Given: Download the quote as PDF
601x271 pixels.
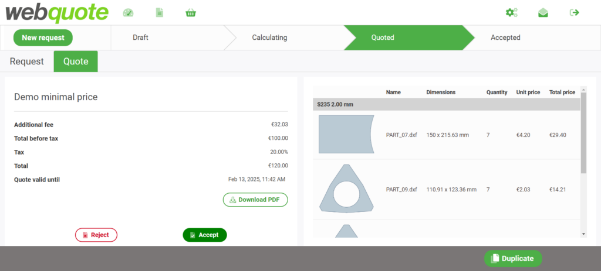Looking at the screenshot, I should pos(255,200).
